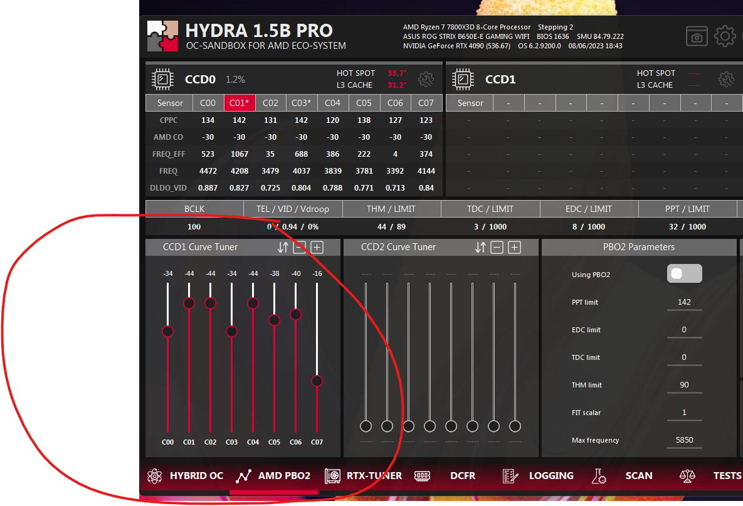Select the C03* core column header
The image size is (743, 506).
(x=302, y=103)
